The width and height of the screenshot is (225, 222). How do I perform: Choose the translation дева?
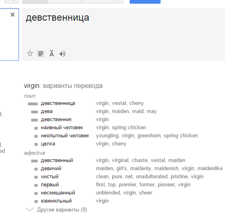[x=47, y=111]
